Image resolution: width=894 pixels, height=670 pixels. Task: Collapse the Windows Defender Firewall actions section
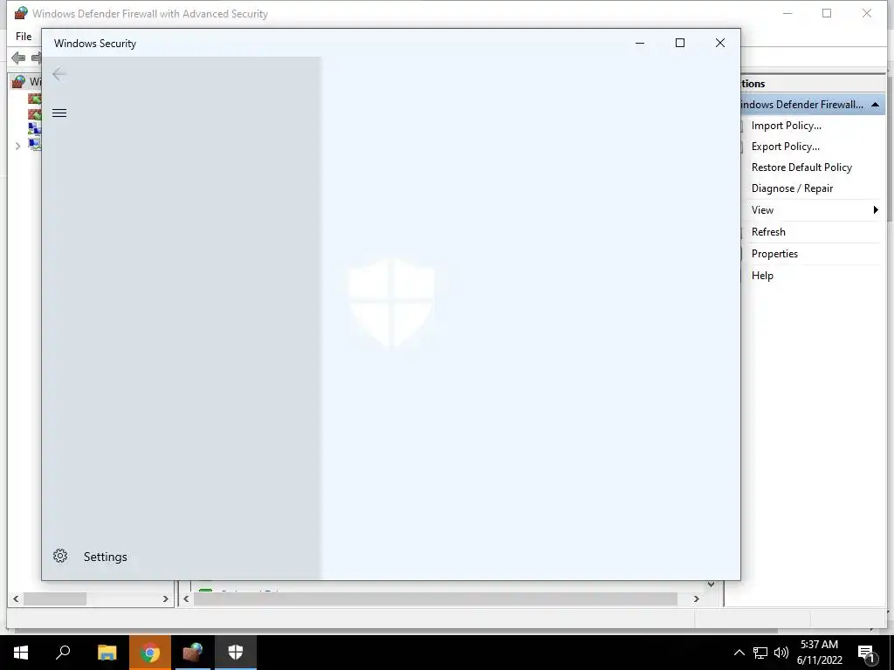875,105
